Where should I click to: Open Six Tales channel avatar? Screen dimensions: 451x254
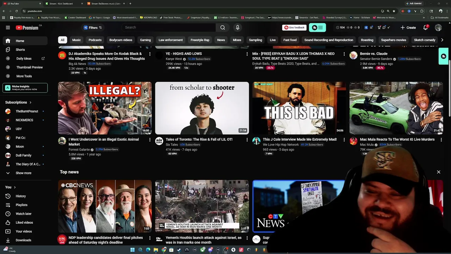point(159,141)
